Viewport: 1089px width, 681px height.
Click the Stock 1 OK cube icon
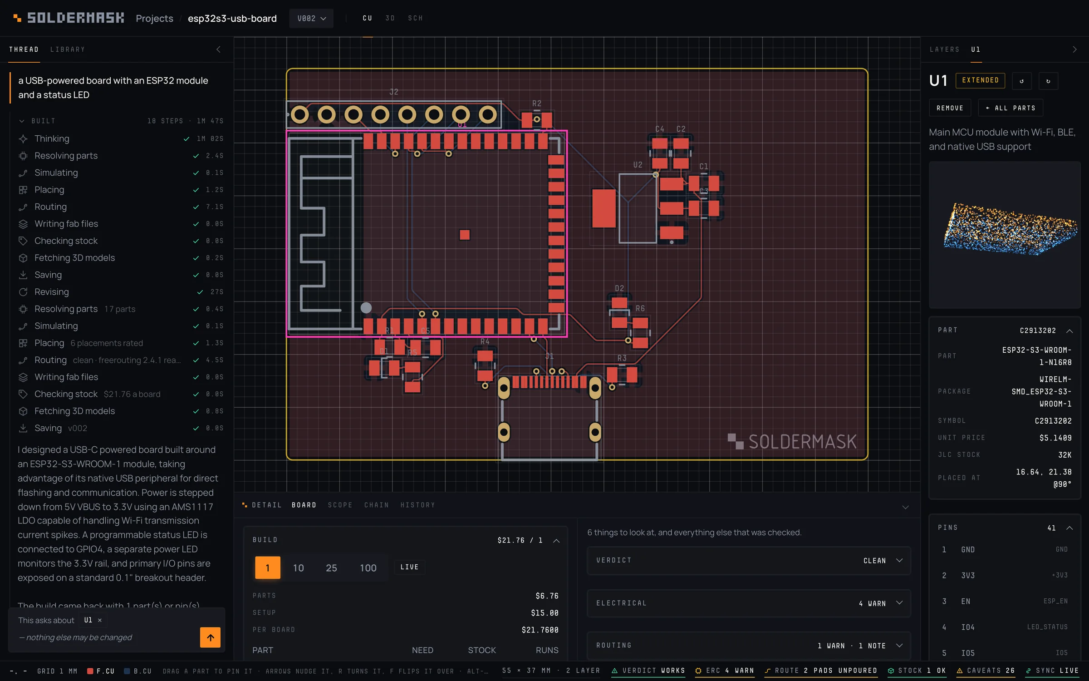pos(891,671)
